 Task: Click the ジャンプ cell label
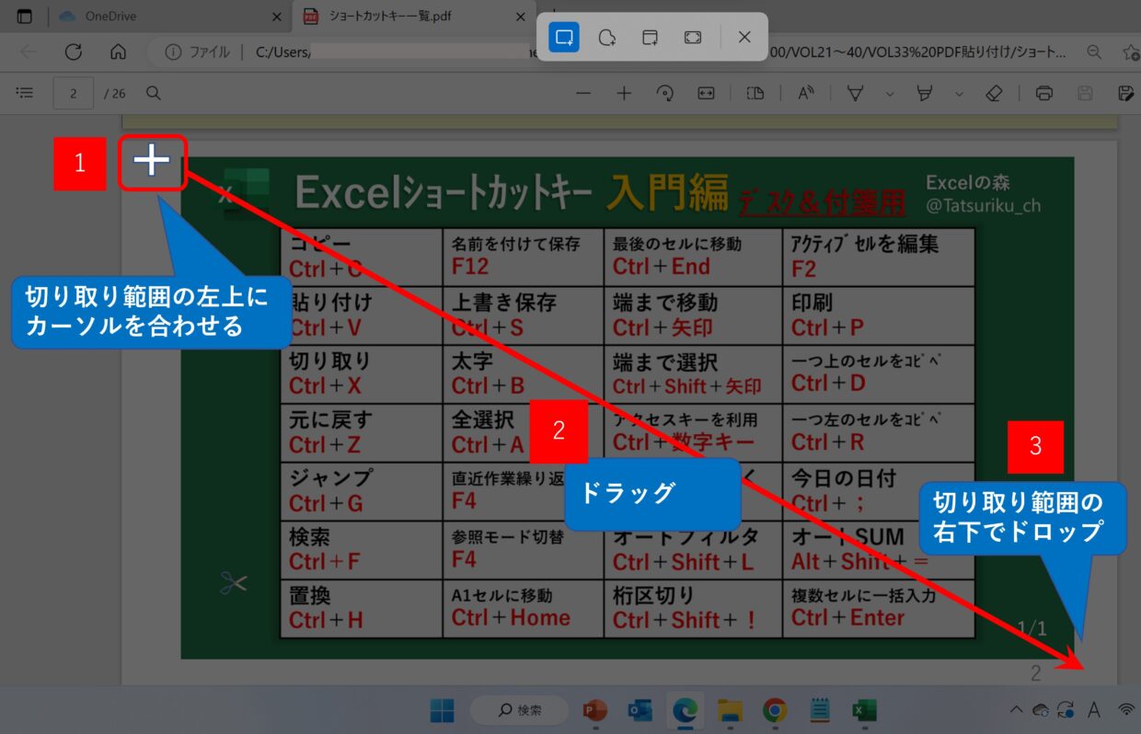pyautogui.click(x=331, y=478)
